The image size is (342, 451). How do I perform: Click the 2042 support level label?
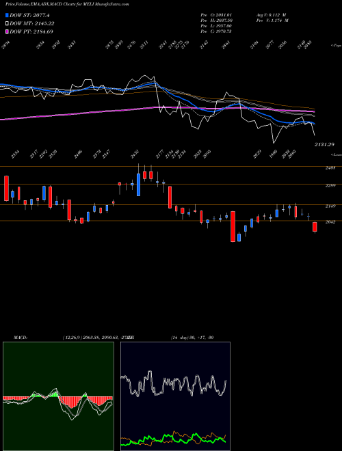(x=330, y=222)
